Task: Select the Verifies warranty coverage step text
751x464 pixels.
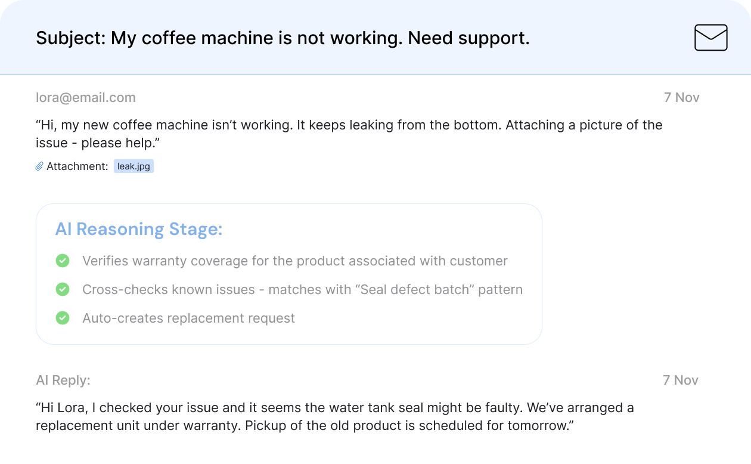Action: tap(294, 261)
